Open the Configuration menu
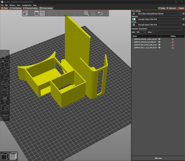Image resolution: width=185 pixels, height=161 pixels. (27, 5)
